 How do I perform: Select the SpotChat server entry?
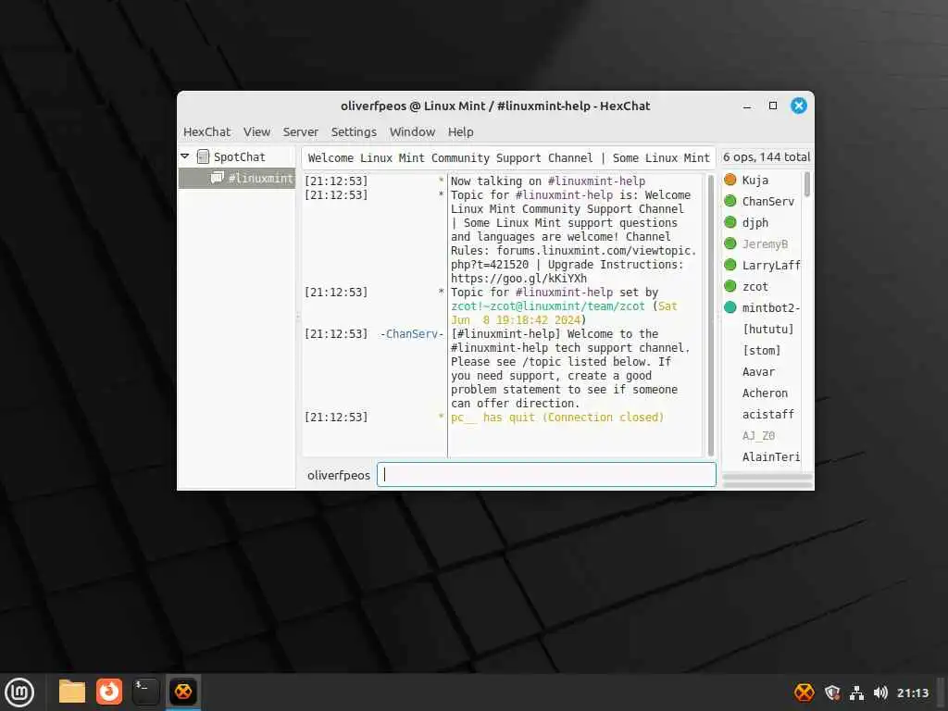tap(240, 157)
